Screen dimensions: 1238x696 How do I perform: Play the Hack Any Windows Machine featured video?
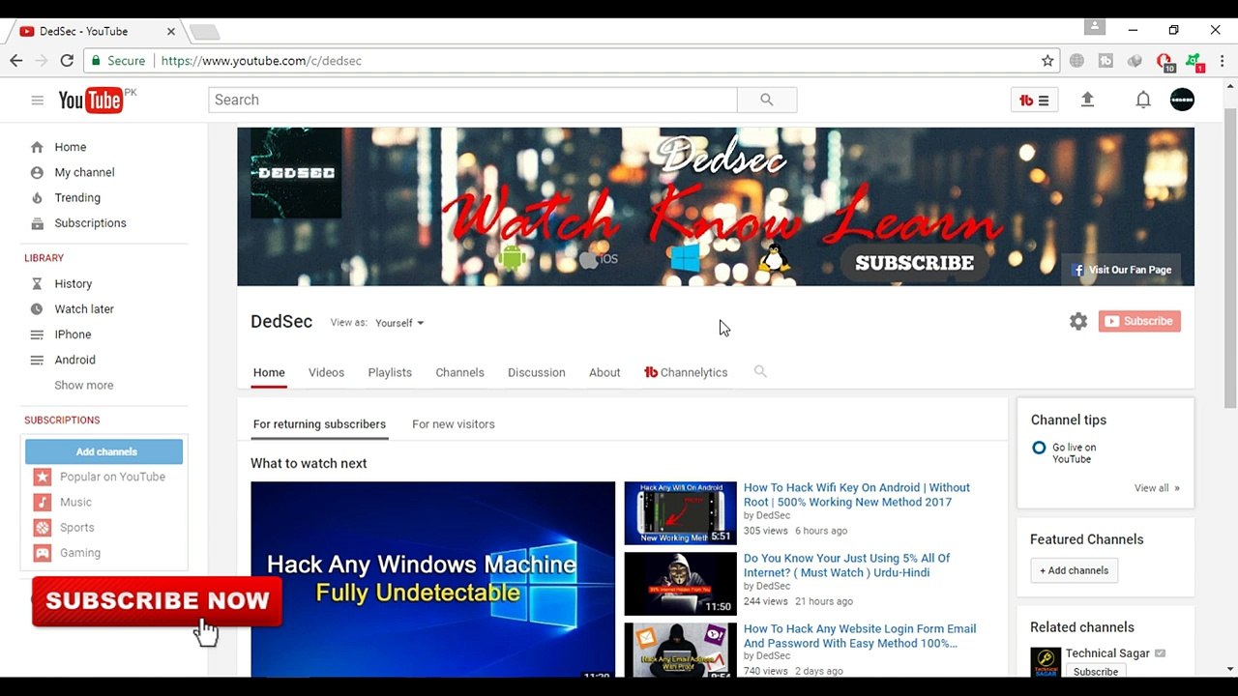432,579
